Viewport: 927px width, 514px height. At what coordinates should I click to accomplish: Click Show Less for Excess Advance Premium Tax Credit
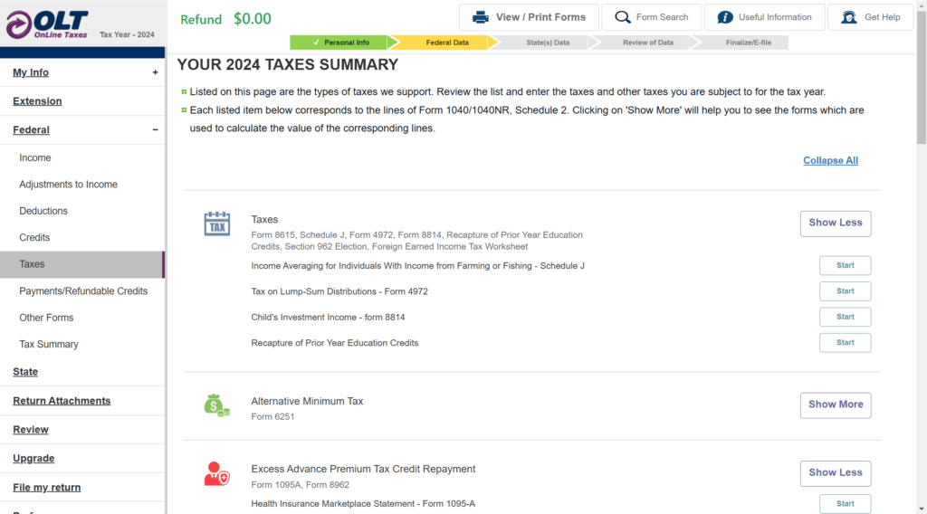(x=836, y=473)
